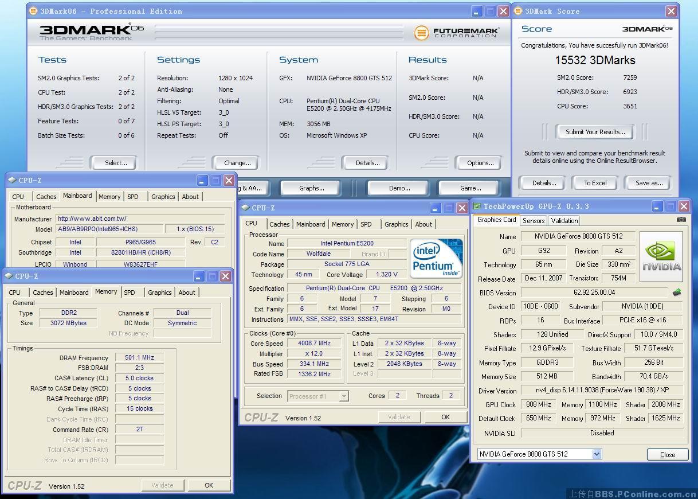Click the GPU-Z BIOS Version field 62.92.25.00.04
The width and height of the screenshot is (698, 499).
(x=594, y=293)
